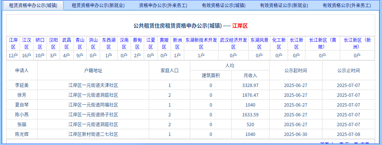Screen dimensions: 382x145
Task: Open the 租赁资格申办公示(新就业) tab
Action: click(98, 6)
